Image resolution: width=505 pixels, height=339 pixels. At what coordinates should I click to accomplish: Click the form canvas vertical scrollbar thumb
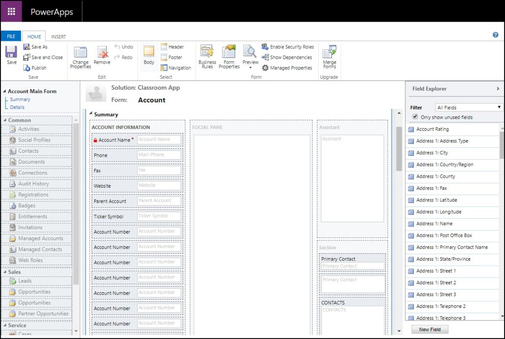tap(398, 148)
